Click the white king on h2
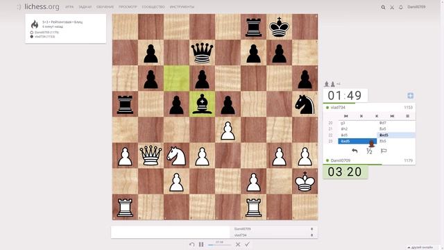 305,181
